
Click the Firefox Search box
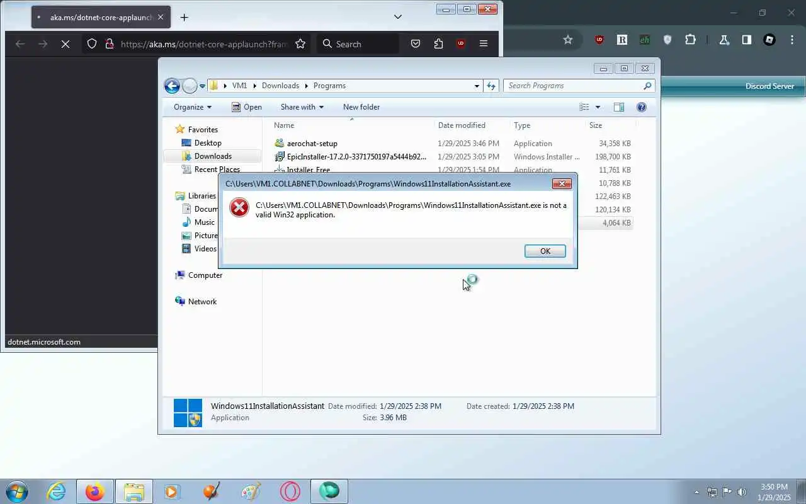(358, 43)
